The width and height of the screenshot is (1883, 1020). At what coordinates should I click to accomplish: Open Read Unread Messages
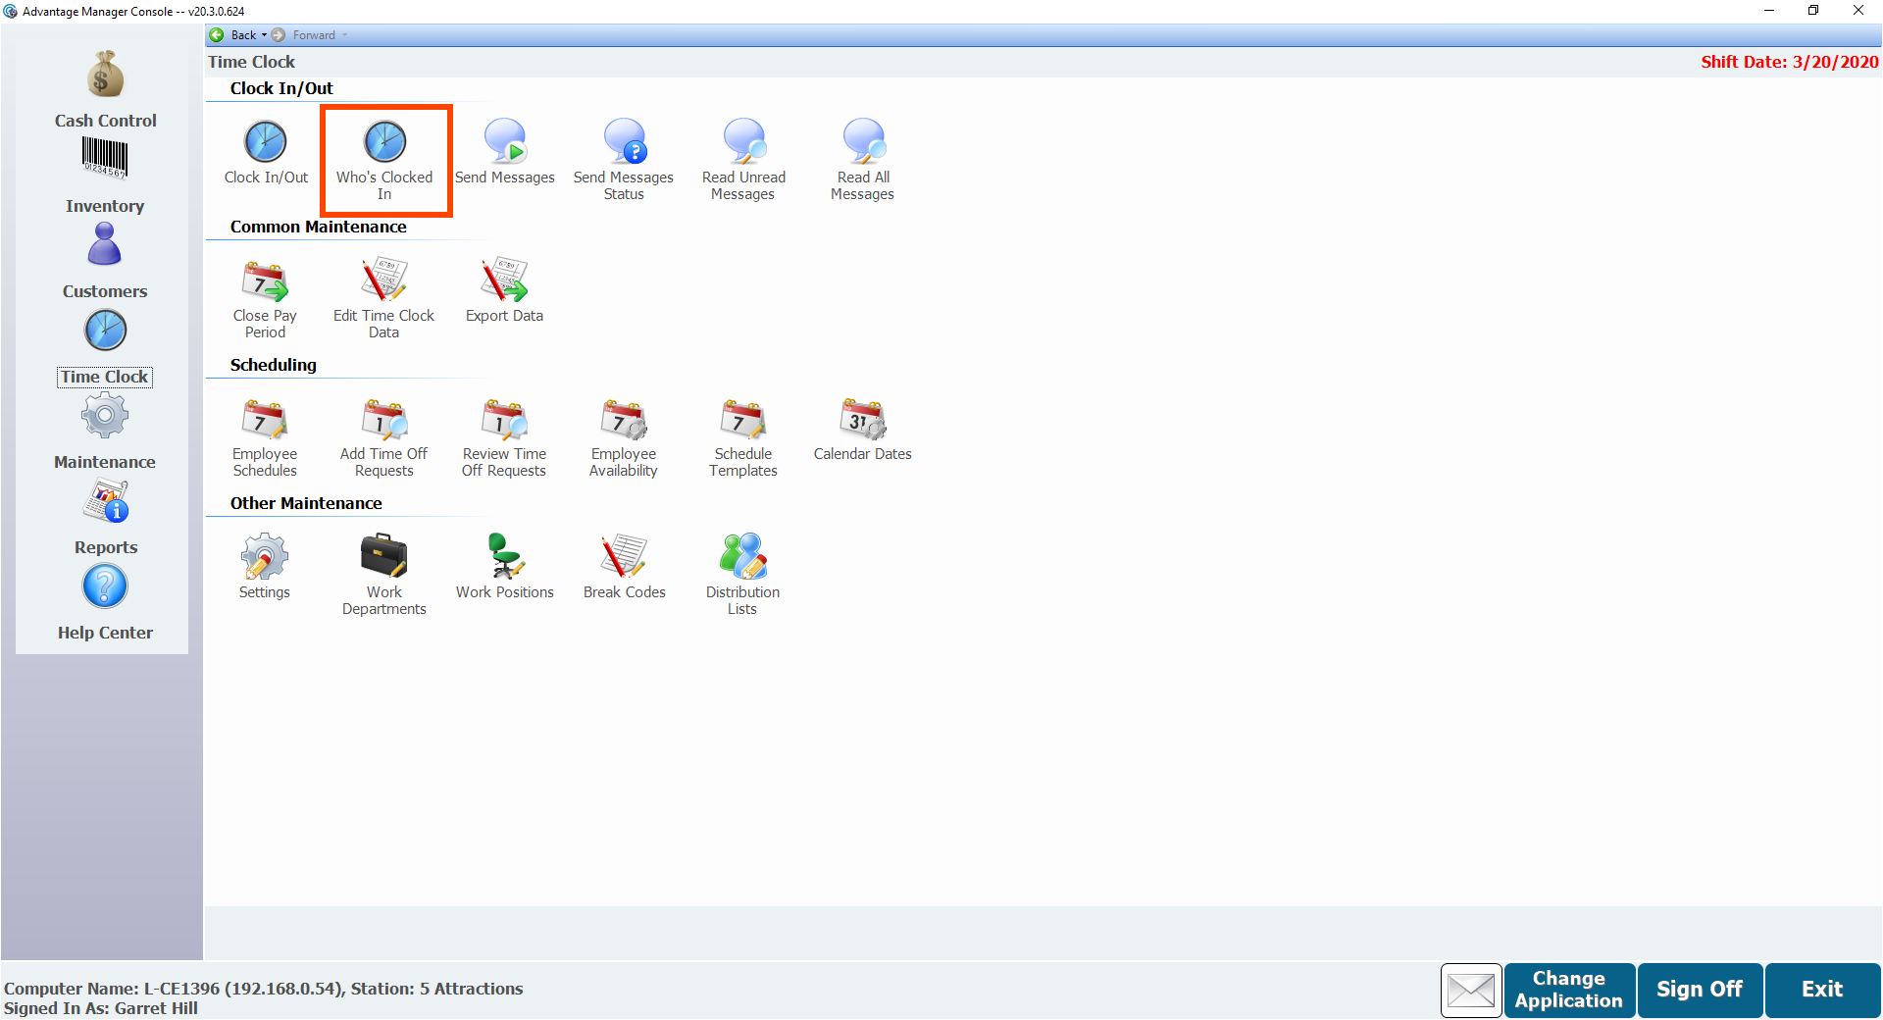tap(743, 143)
